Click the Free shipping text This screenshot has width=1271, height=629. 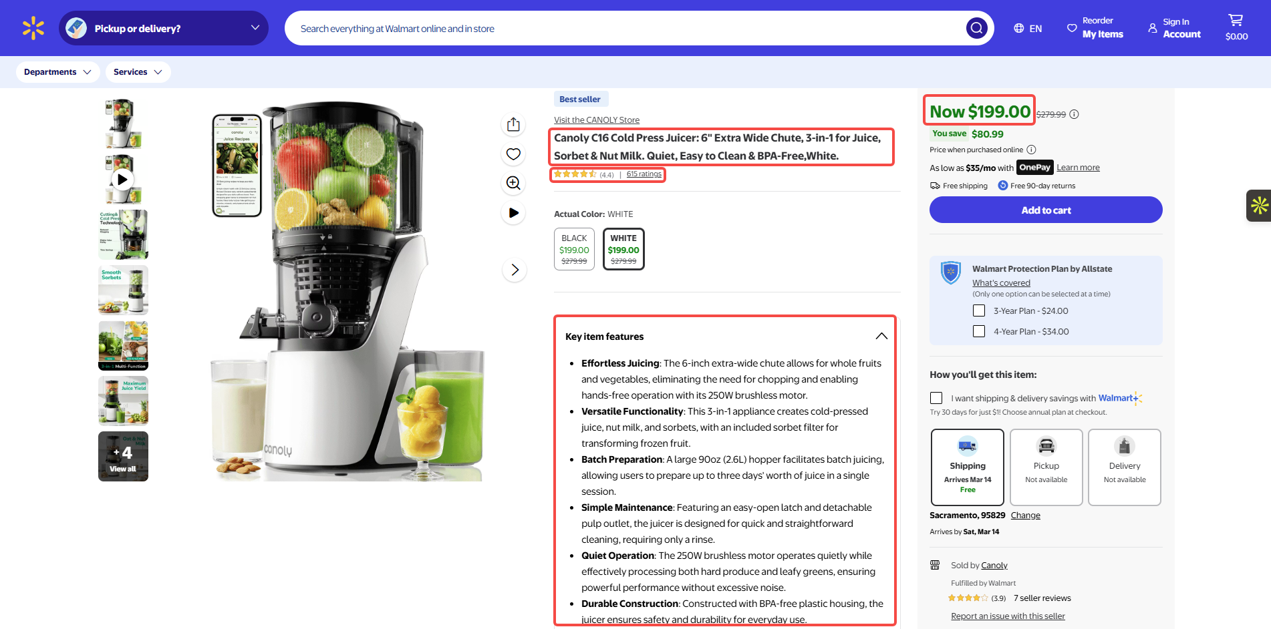pos(965,186)
